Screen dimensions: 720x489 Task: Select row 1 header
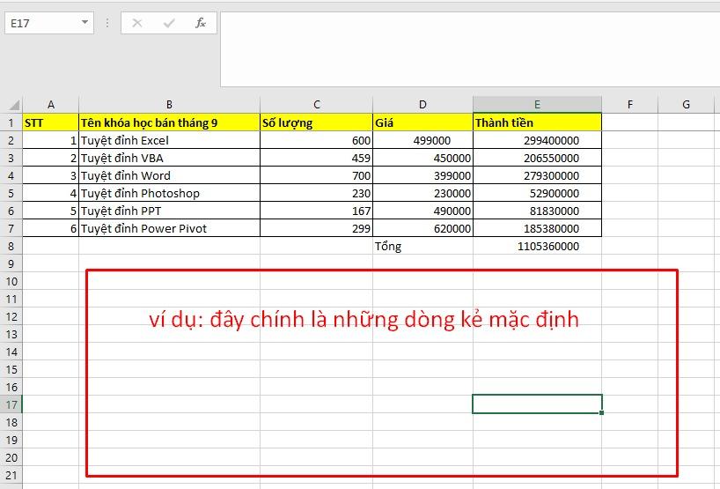11,122
